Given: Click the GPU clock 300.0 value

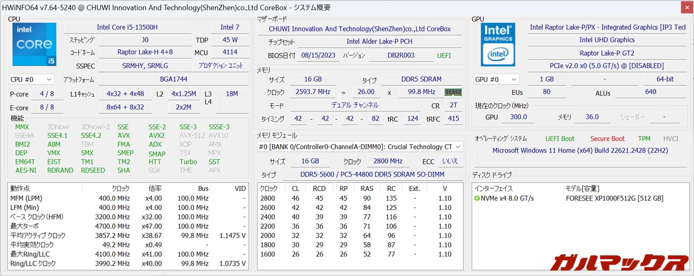Looking at the screenshot, I should (518, 117).
